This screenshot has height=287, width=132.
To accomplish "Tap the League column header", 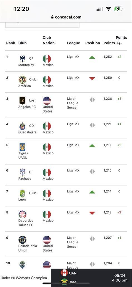I will [x=74, y=43].
